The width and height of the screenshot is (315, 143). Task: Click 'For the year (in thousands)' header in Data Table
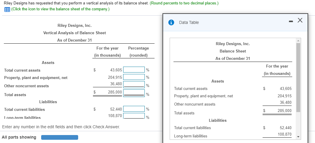[x=277, y=70]
